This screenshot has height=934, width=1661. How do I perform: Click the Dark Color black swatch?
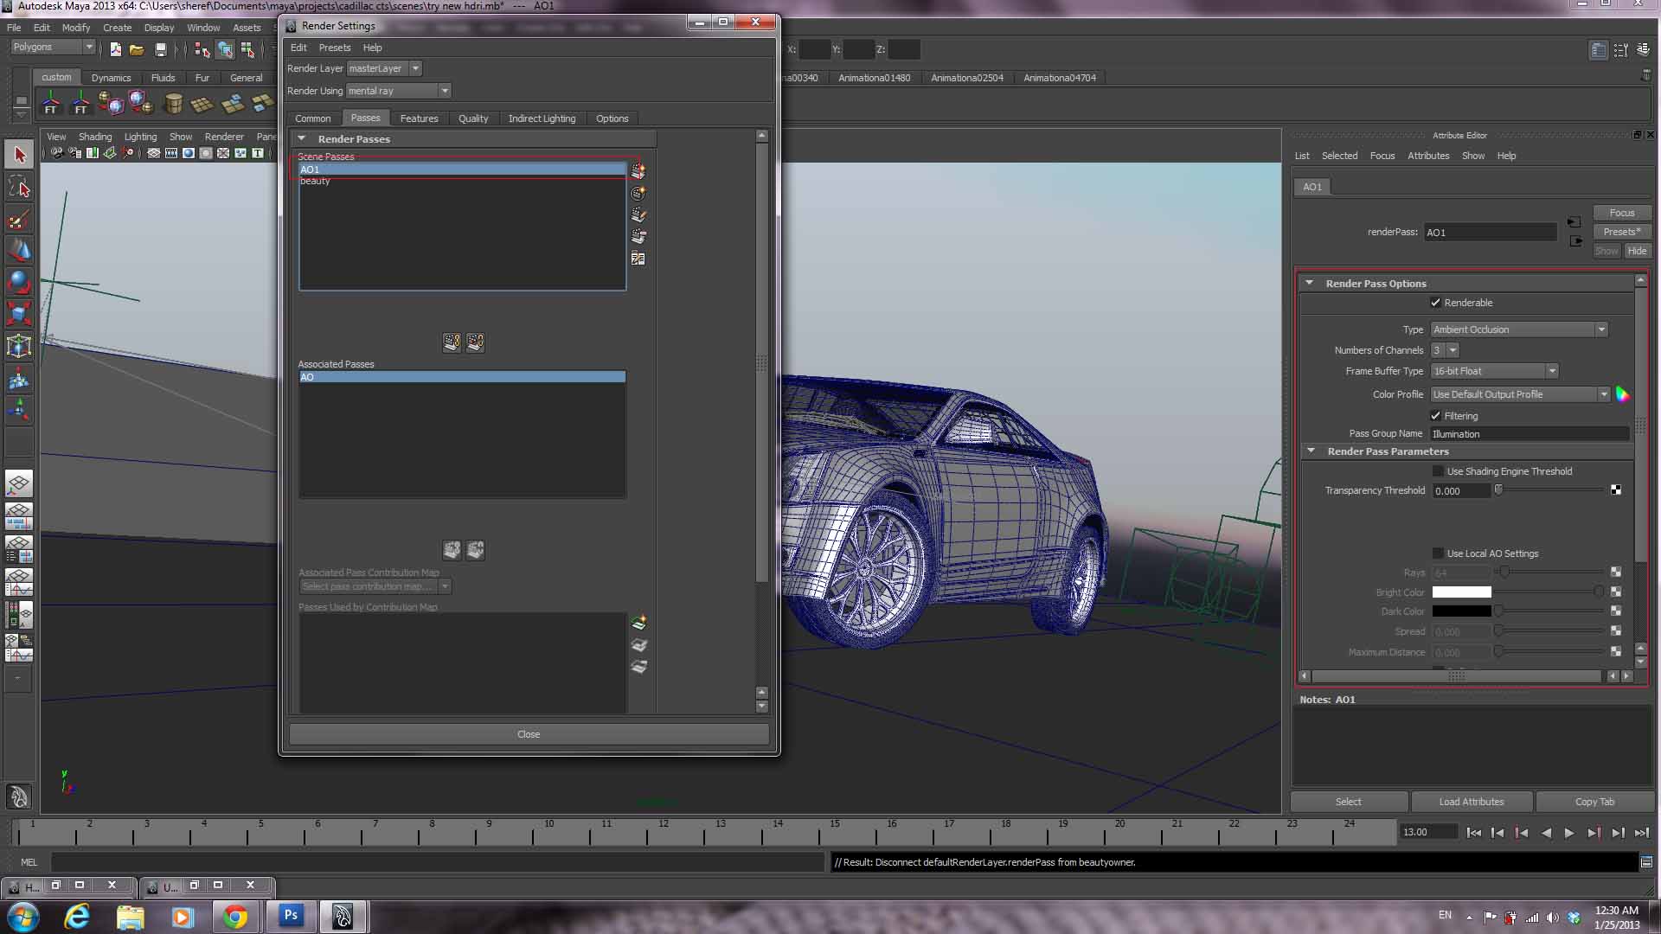point(1461,611)
